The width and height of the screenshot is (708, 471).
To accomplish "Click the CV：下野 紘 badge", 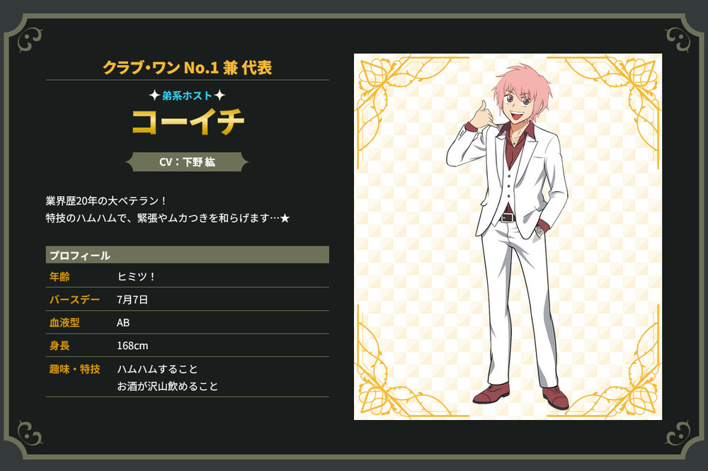I will point(187,162).
